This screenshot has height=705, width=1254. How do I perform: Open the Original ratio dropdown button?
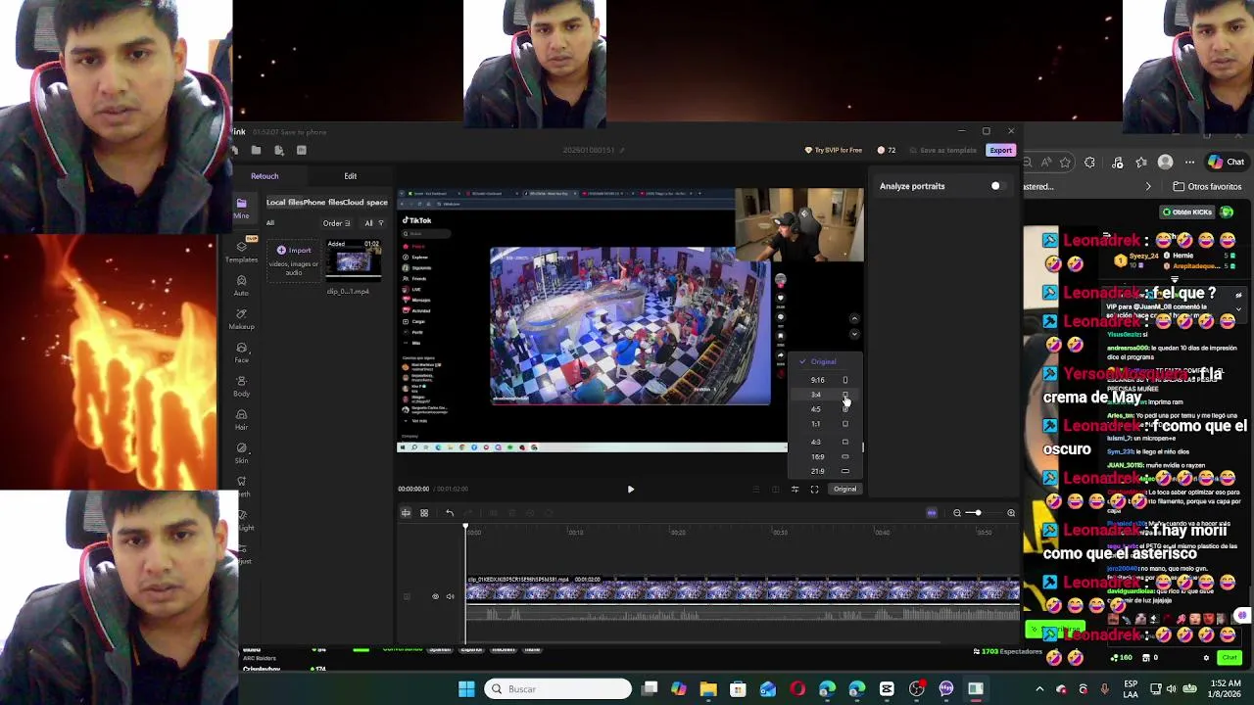844,489
